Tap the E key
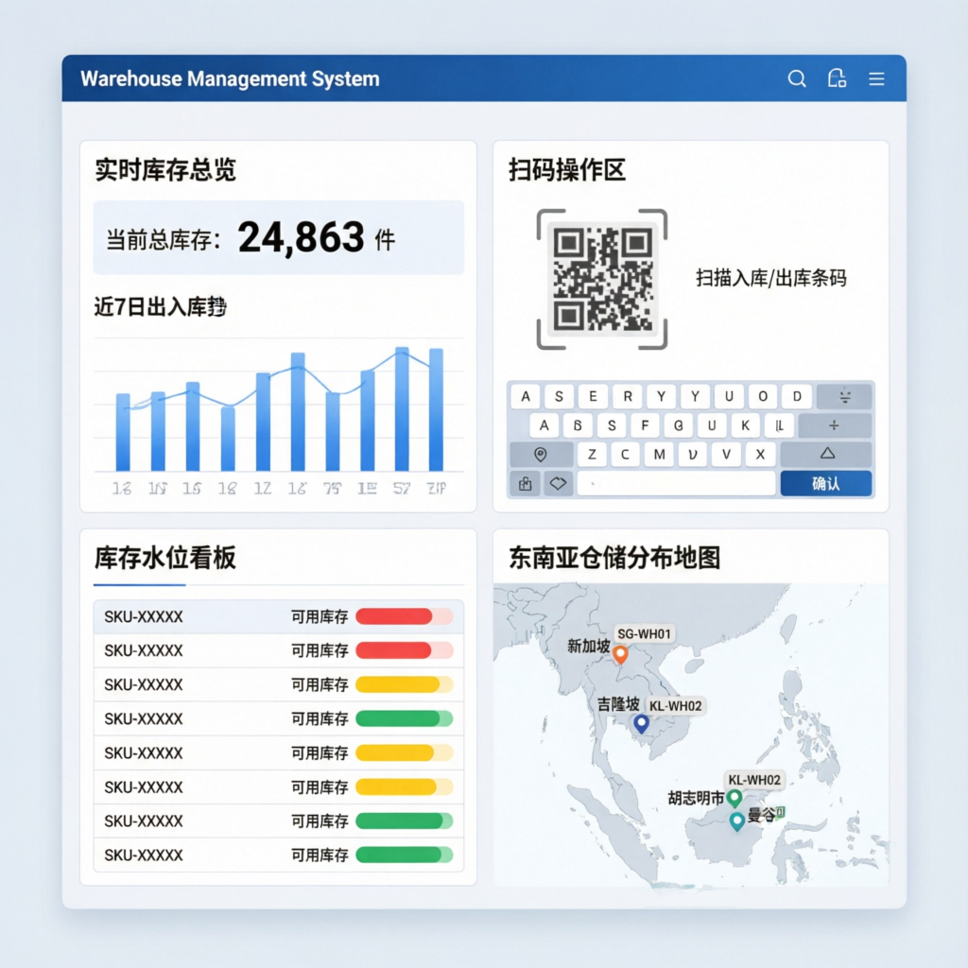 593,396
